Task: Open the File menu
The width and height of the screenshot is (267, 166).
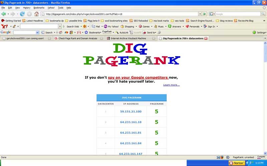Action: coord(3,8)
